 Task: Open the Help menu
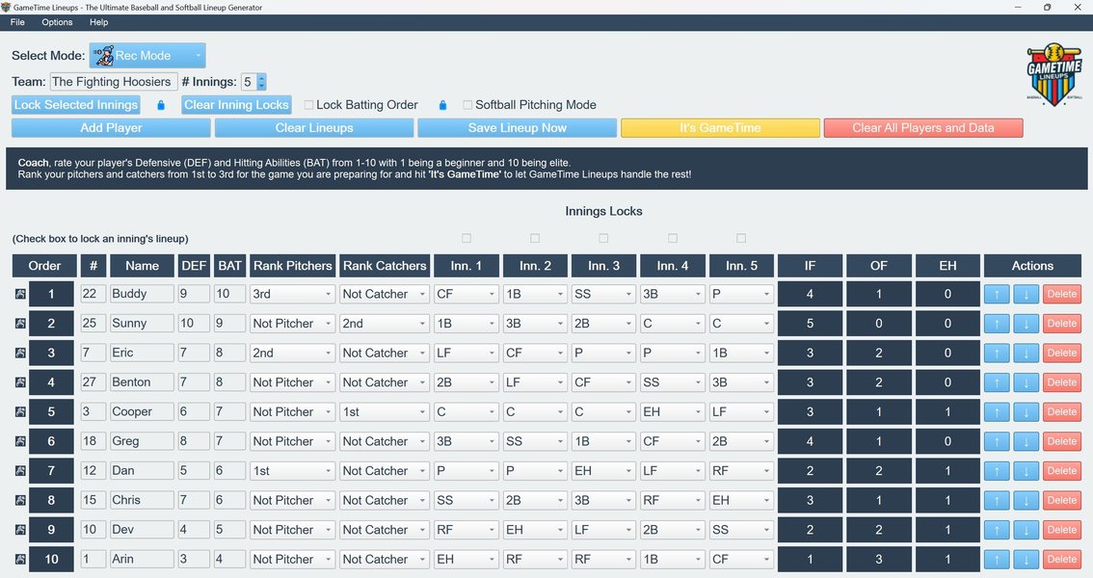coord(99,22)
